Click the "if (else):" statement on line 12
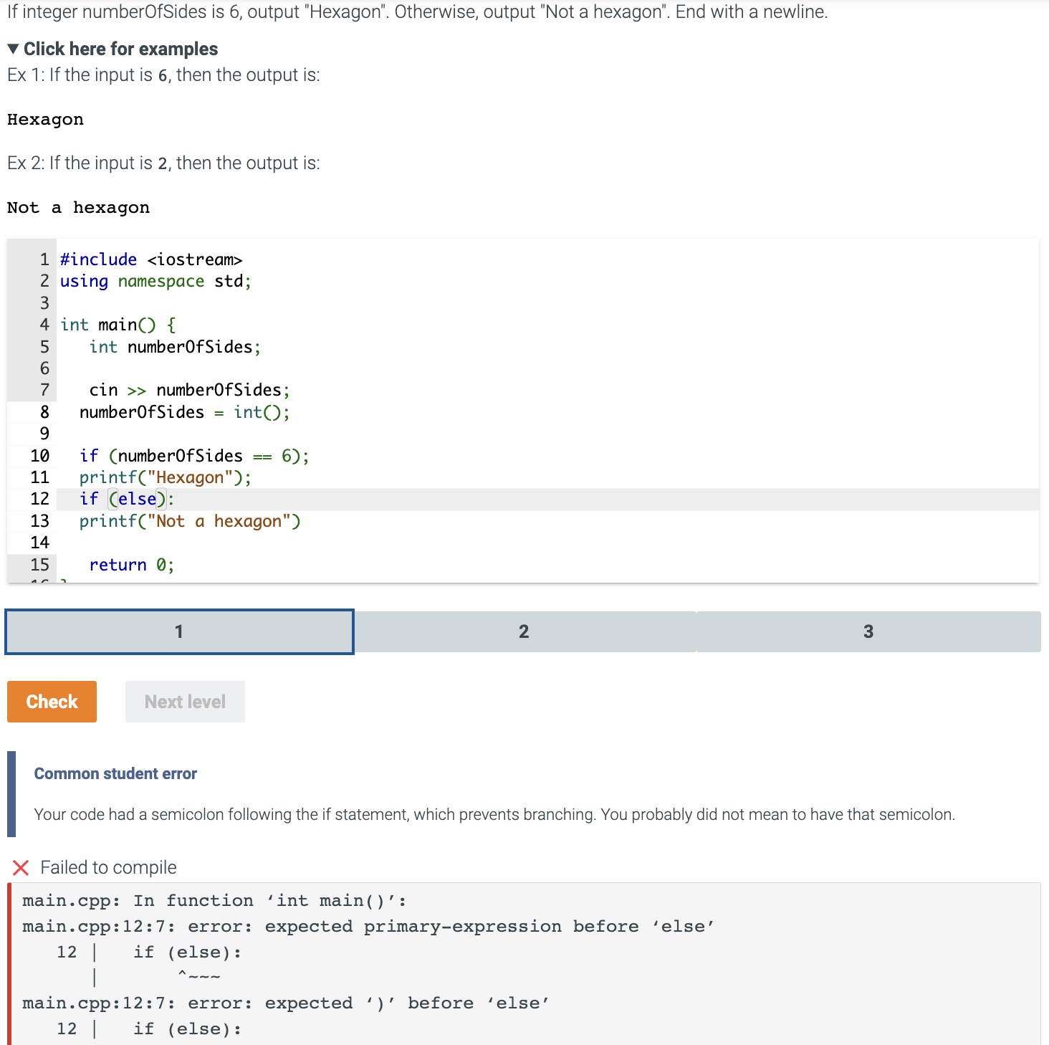The width and height of the screenshot is (1049, 1045). pyautogui.click(x=126, y=499)
